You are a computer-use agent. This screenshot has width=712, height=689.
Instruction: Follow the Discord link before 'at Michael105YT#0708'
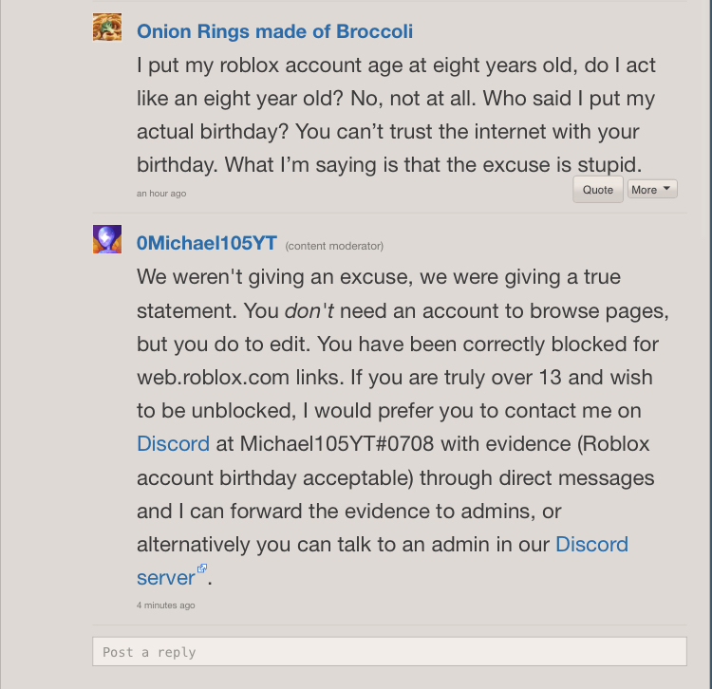point(173,443)
